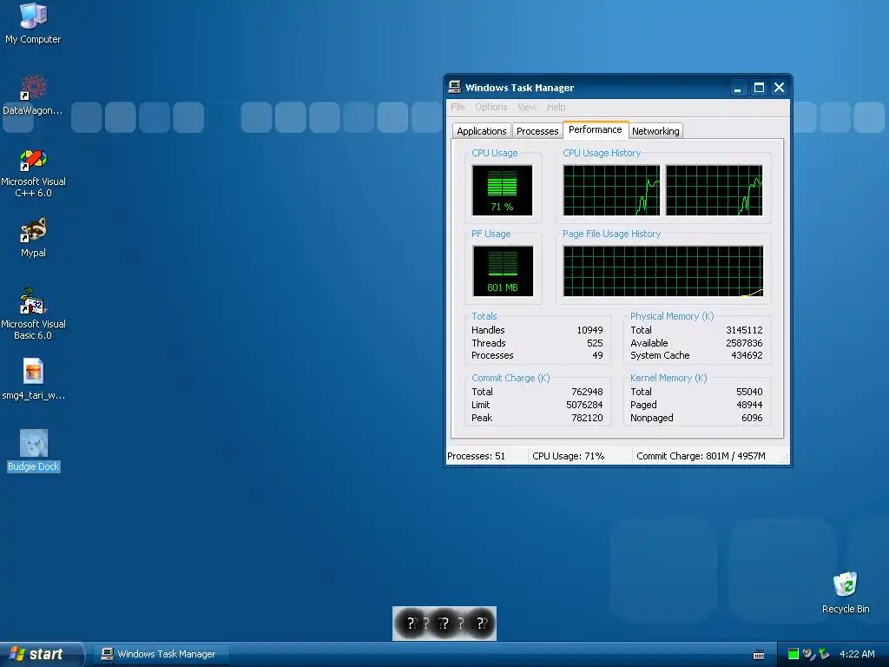The height and width of the screenshot is (667, 889).
Task: Open the Start menu
Action: pos(41,654)
